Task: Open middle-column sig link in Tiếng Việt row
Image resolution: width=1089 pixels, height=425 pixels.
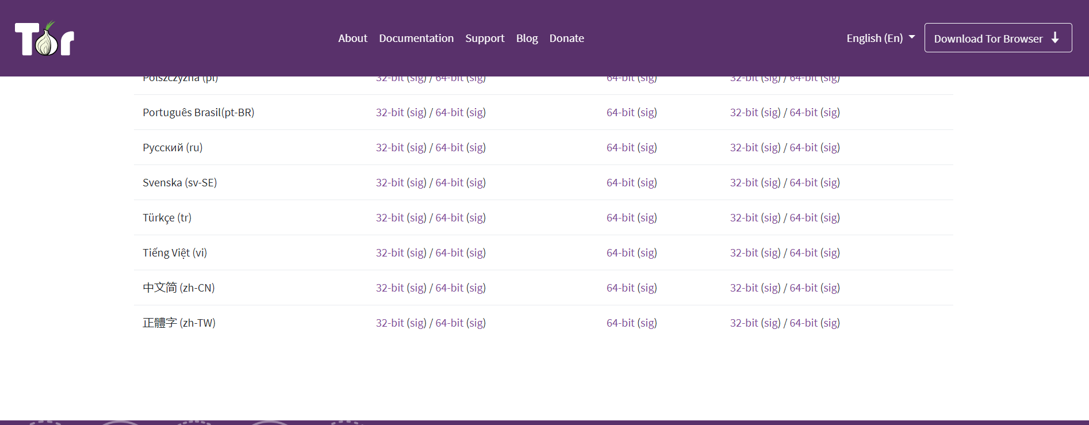Action: (647, 253)
